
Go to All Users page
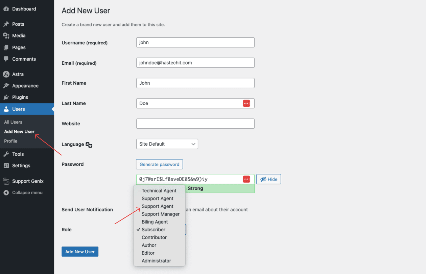click(13, 122)
